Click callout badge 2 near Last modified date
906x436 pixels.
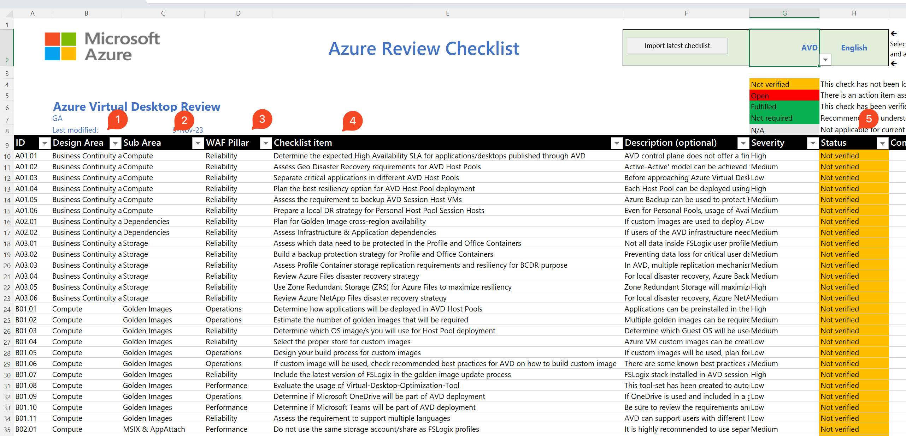point(184,120)
